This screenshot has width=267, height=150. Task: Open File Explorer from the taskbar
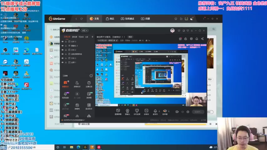(71, 147)
